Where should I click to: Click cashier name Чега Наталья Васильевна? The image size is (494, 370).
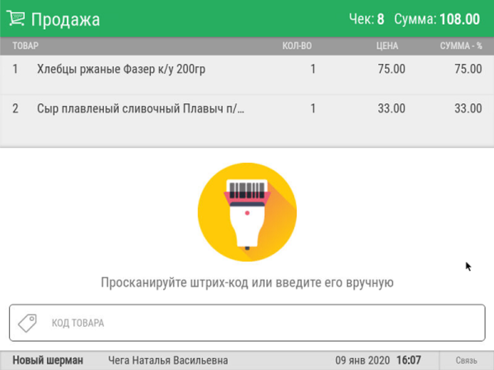[168, 360]
